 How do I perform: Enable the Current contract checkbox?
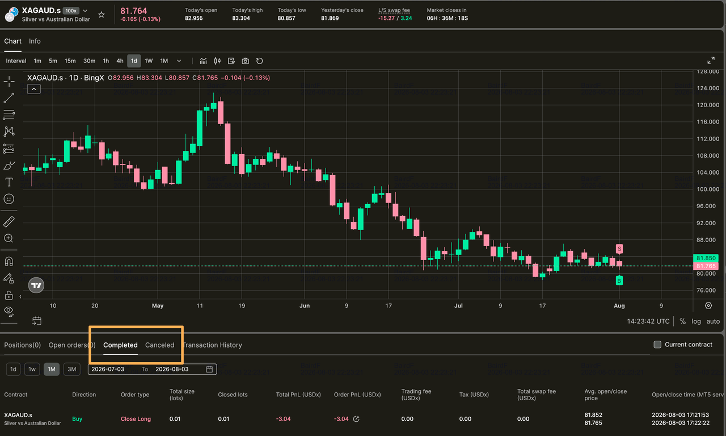[657, 344]
